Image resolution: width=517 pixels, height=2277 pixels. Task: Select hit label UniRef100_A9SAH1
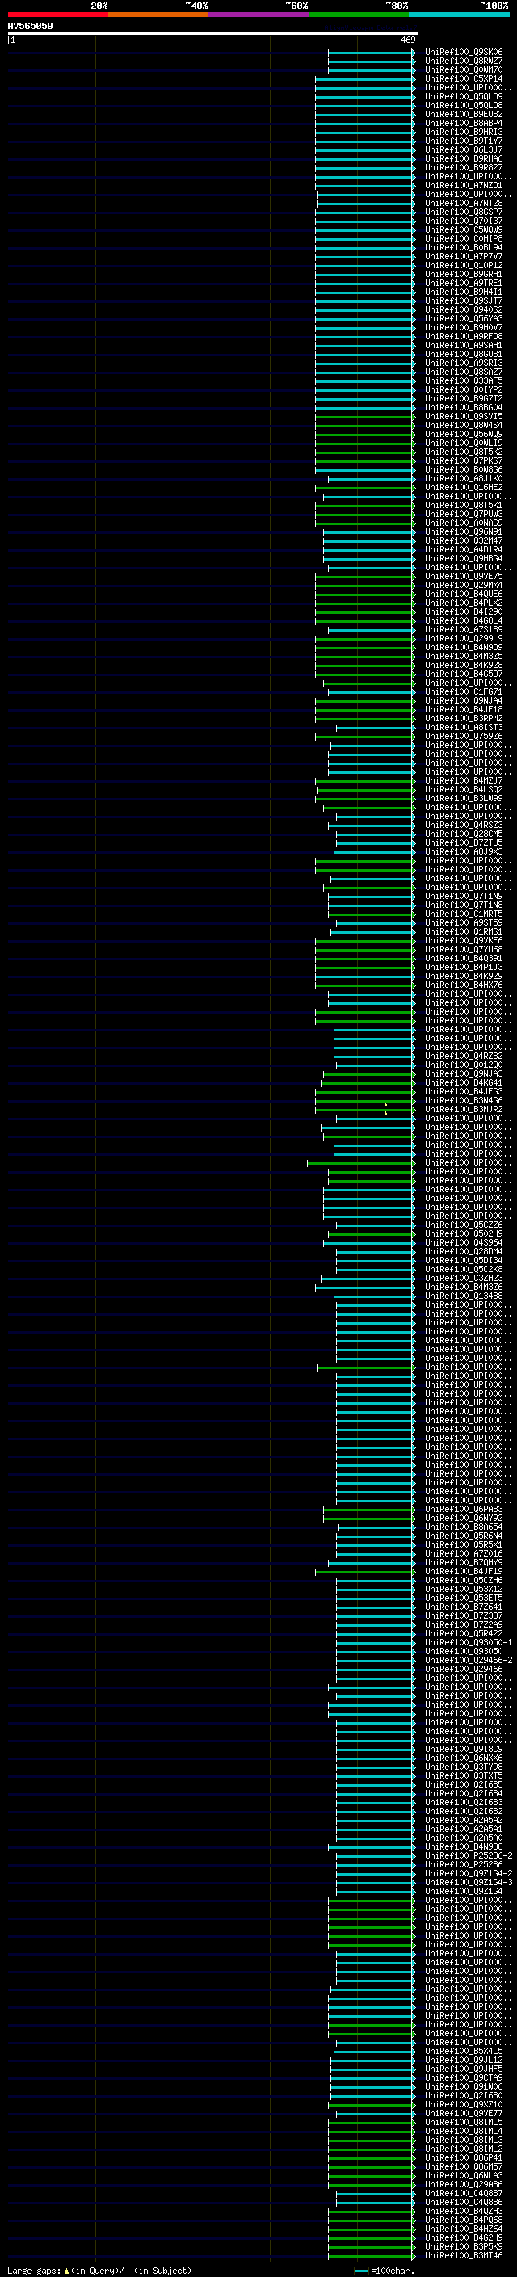[464, 346]
